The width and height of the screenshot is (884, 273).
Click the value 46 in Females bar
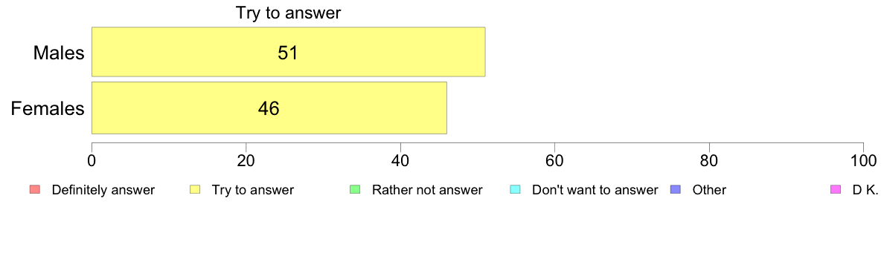click(269, 108)
